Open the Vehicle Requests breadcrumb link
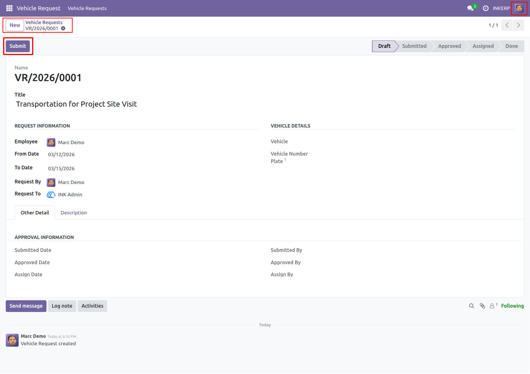 [x=44, y=22]
